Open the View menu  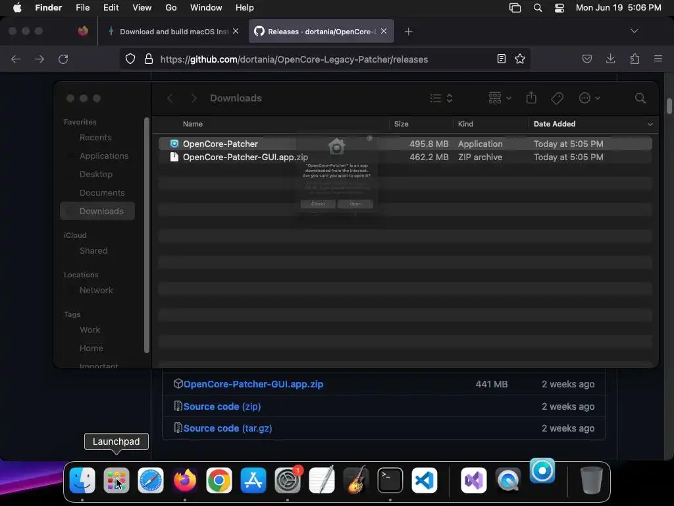pyautogui.click(x=142, y=8)
